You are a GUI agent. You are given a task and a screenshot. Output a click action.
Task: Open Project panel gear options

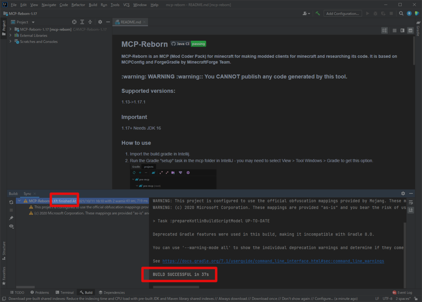pyautogui.click(x=100, y=22)
